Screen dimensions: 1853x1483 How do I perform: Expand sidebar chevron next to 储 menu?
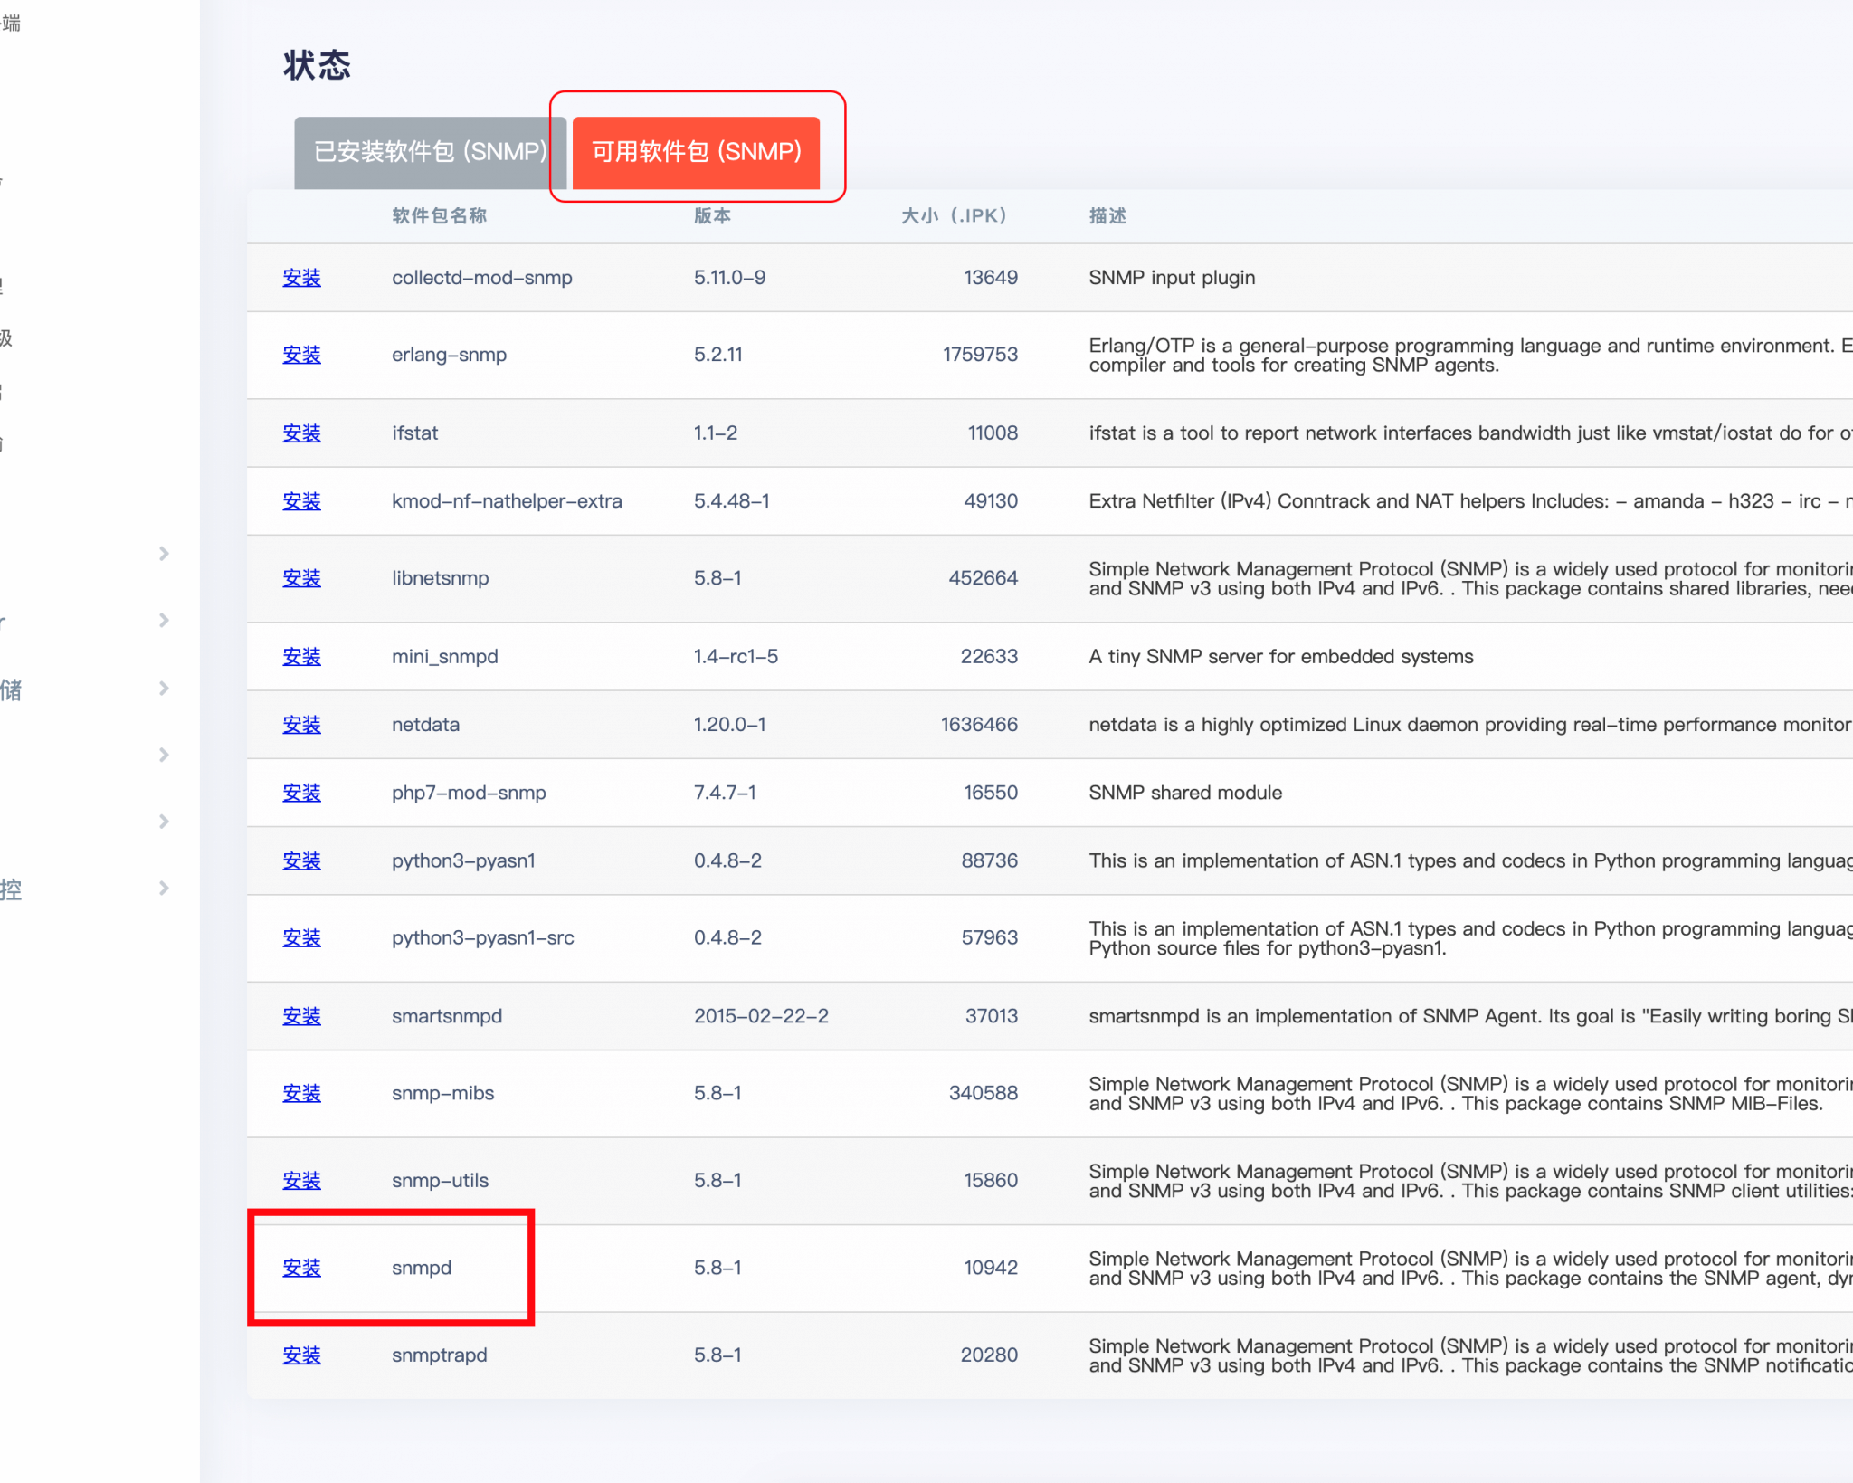(x=164, y=689)
